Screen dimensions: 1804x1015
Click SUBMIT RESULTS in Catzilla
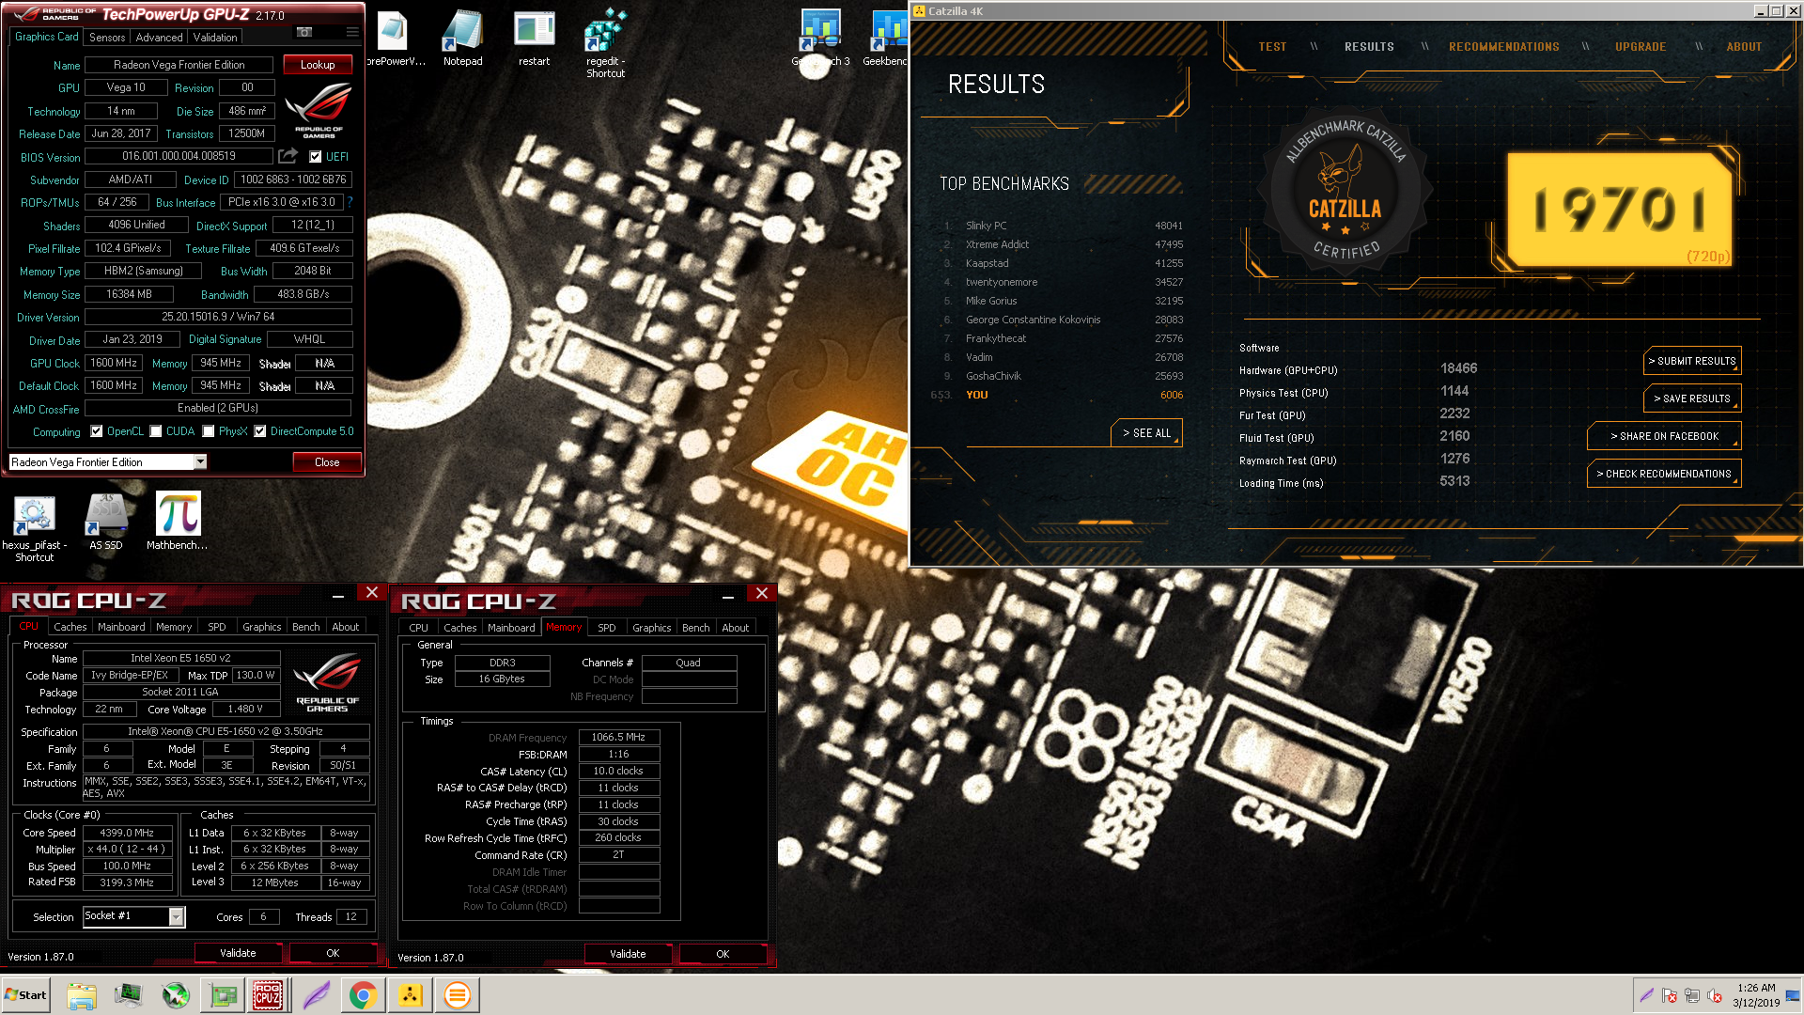pyautogui.click(x=1692, y=361)
